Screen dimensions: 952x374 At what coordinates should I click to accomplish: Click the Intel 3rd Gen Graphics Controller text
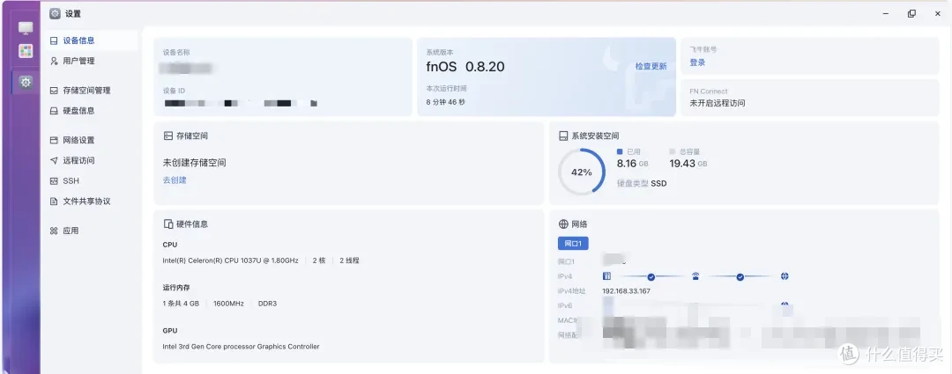(x=241, y=347)
